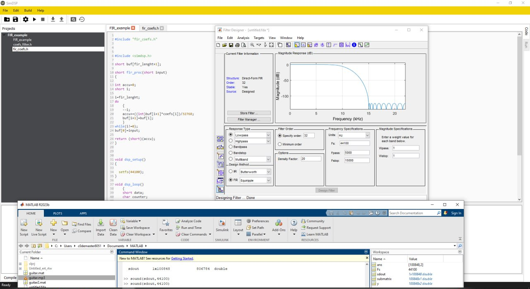Open Filter Designer Analysis menu
The height and width of the screenshot is (289, 530).
243,38
